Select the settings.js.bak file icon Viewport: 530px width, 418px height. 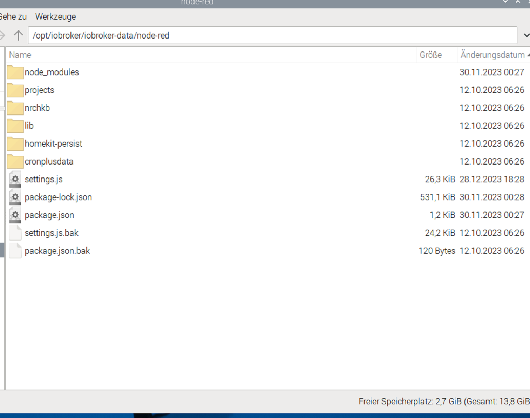point(15,233)
